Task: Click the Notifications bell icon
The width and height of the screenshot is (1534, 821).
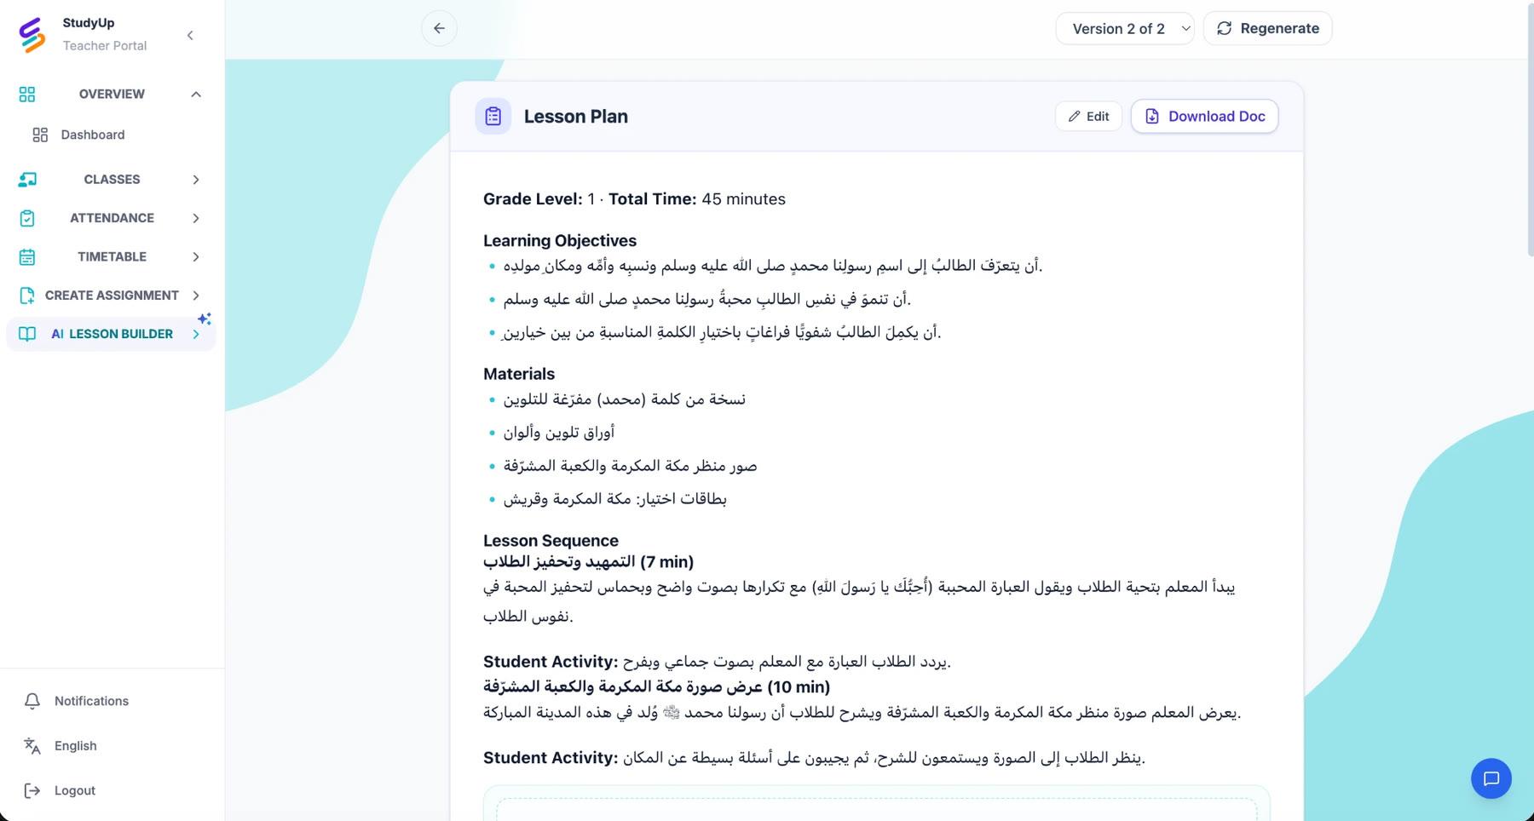Action: 32,701
